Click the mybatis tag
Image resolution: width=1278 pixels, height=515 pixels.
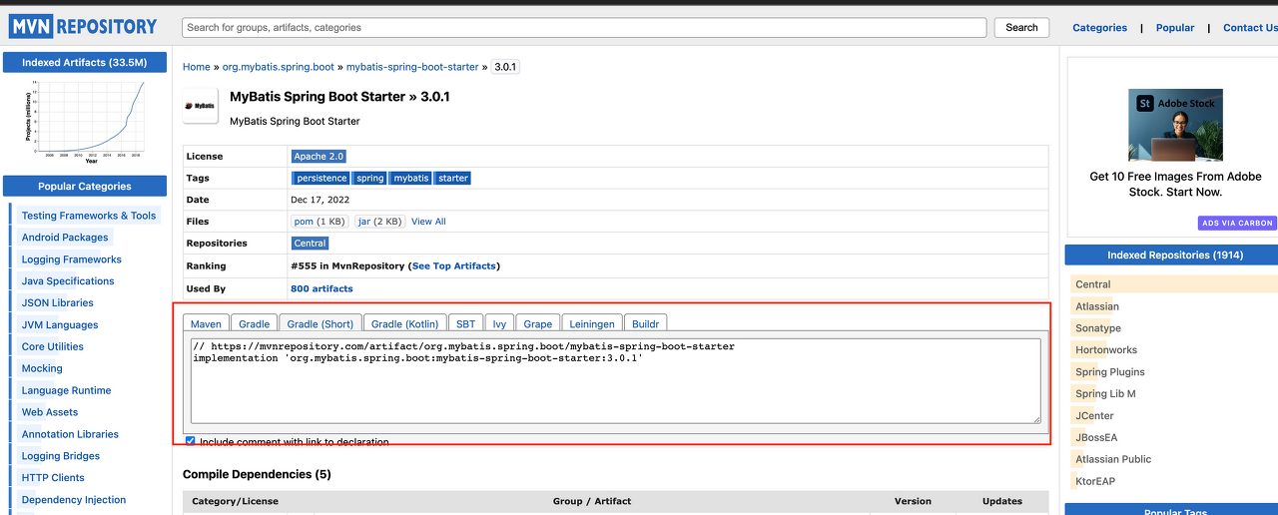[410, 178]
